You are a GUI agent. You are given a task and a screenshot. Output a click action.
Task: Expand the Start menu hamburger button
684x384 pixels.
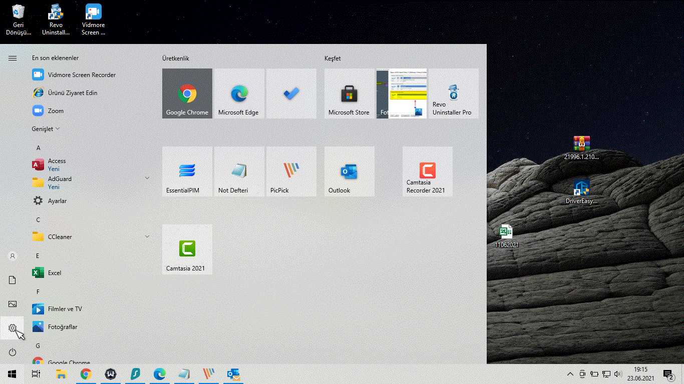coord(13,58)
